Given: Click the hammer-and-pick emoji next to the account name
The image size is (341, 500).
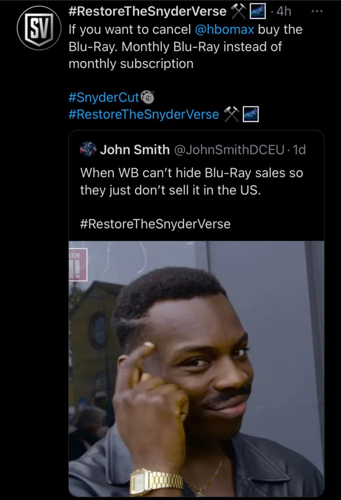Looking at the screenshot, I should coord(238,12).
